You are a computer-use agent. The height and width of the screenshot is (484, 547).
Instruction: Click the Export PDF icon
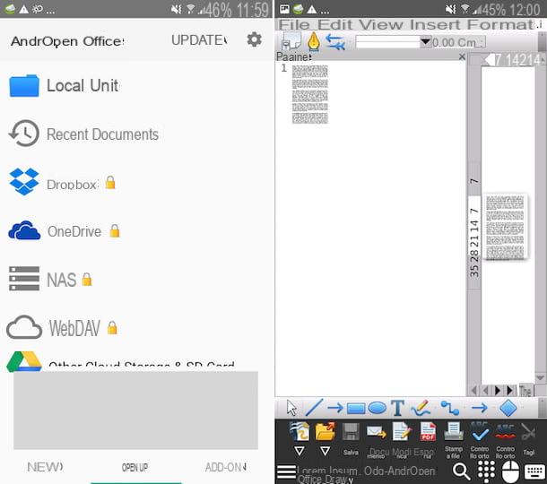coord(428,432)
